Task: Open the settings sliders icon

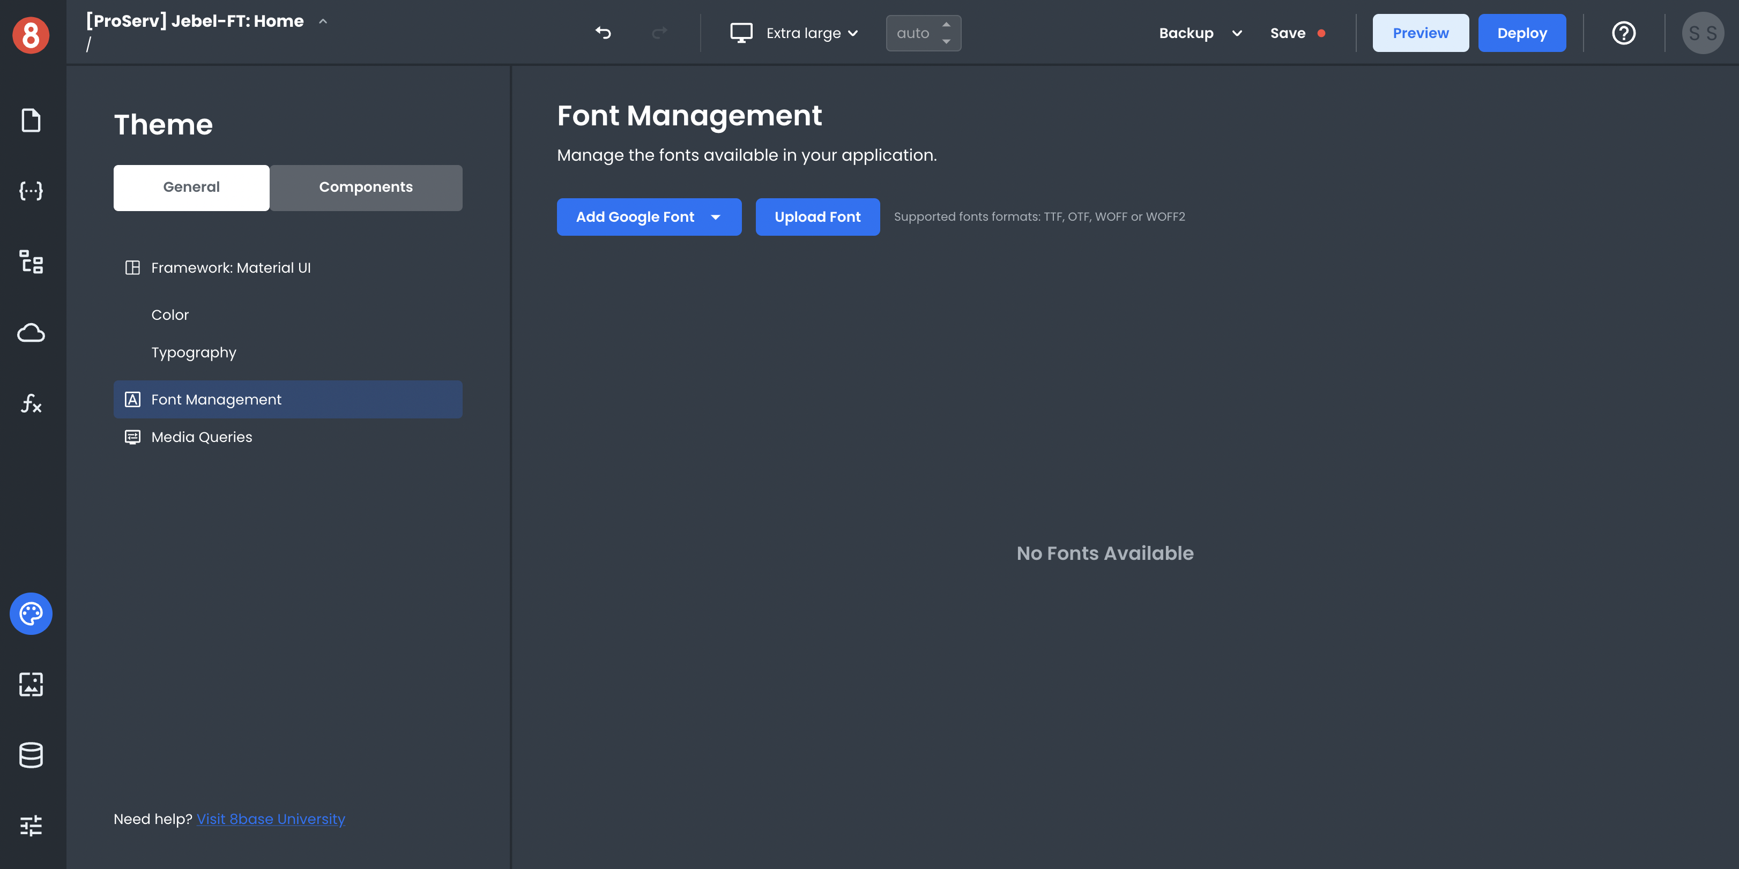Action: point(31,825)
